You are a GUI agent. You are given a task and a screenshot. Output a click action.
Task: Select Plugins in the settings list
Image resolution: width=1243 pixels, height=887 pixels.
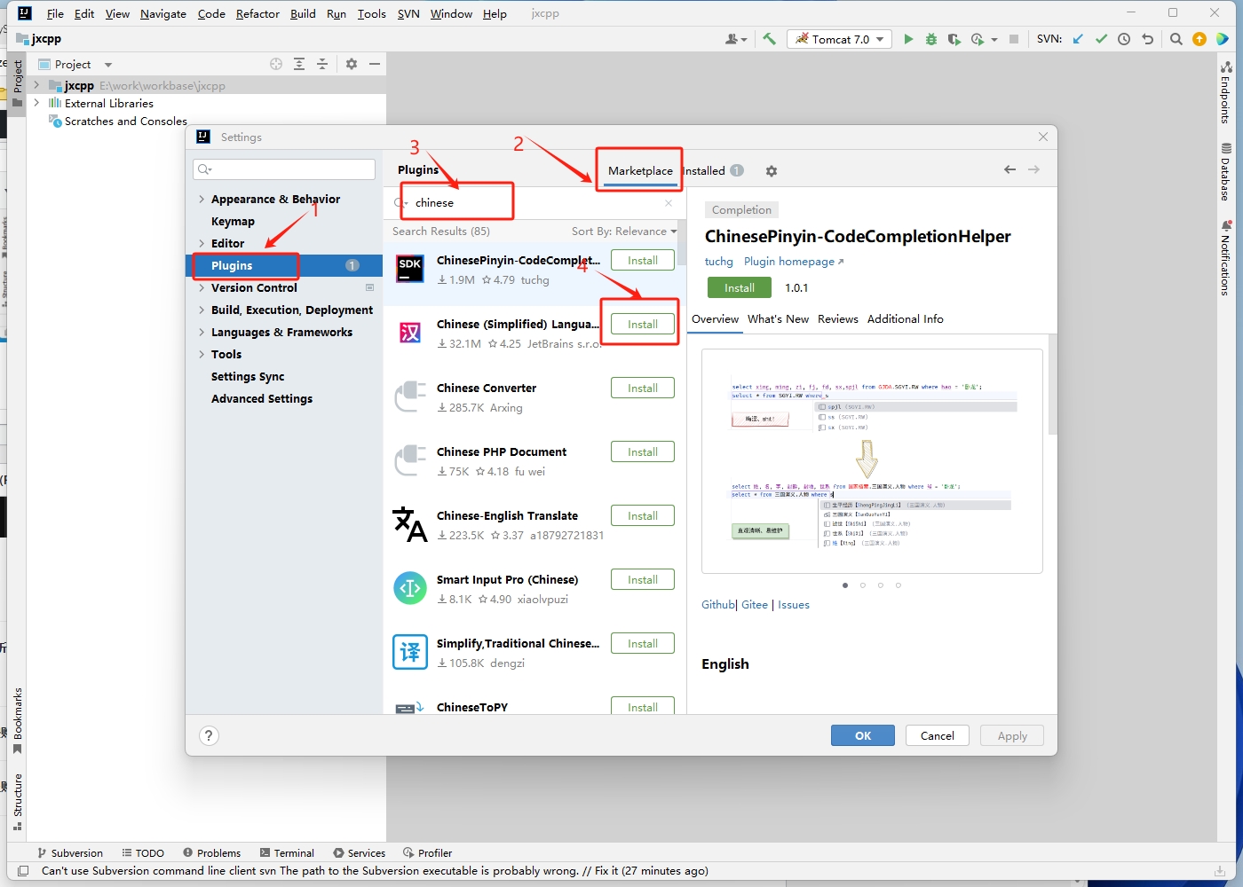(x=284, y=266)
